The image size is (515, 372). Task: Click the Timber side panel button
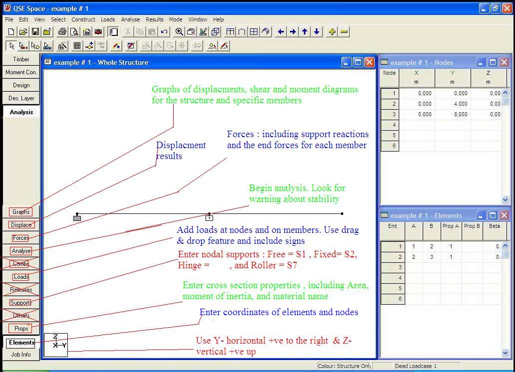(x=21, y=59)
